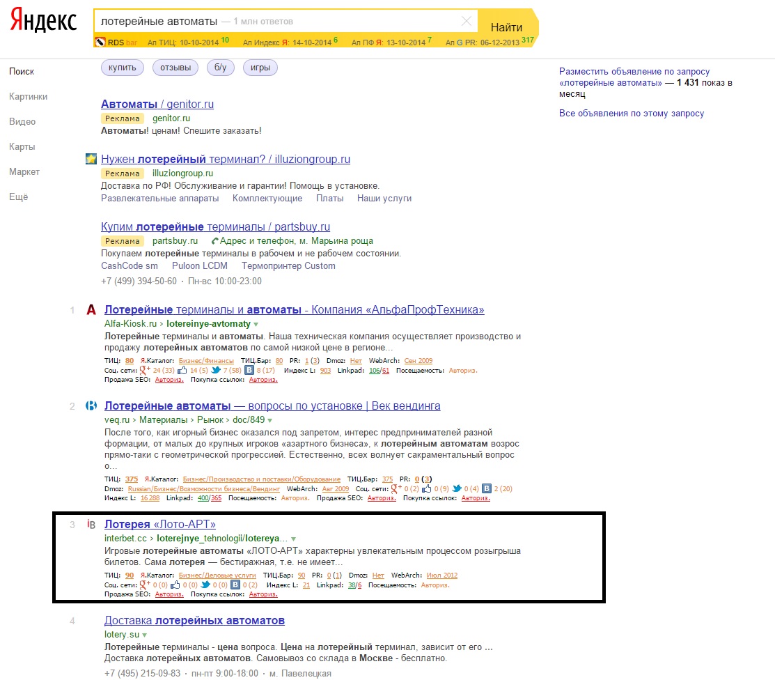Click Facebook like icon in Alfa-Kiosk stats
Image resolution: width=775 pixels, height=680 pixels.
click(182, 370)
